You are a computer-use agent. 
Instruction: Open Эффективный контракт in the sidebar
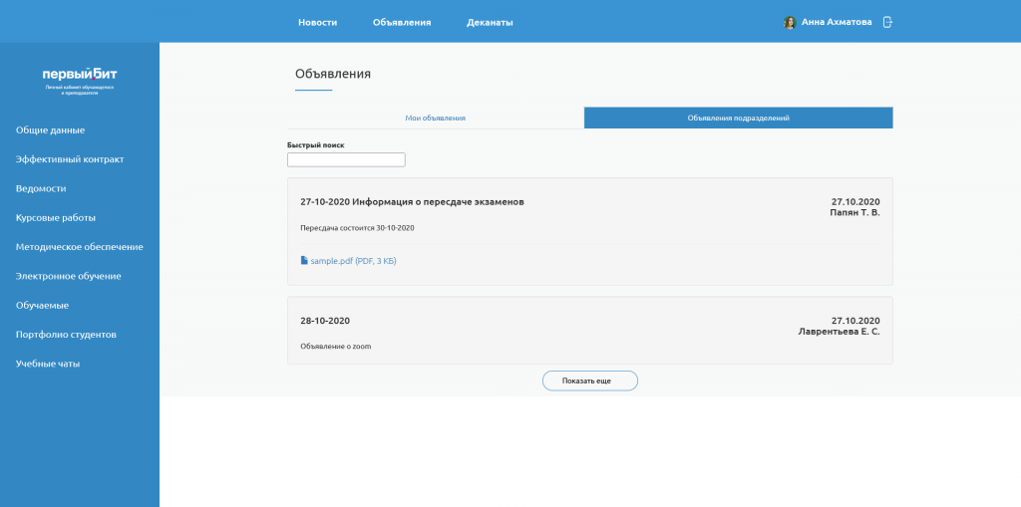point(70,159)
